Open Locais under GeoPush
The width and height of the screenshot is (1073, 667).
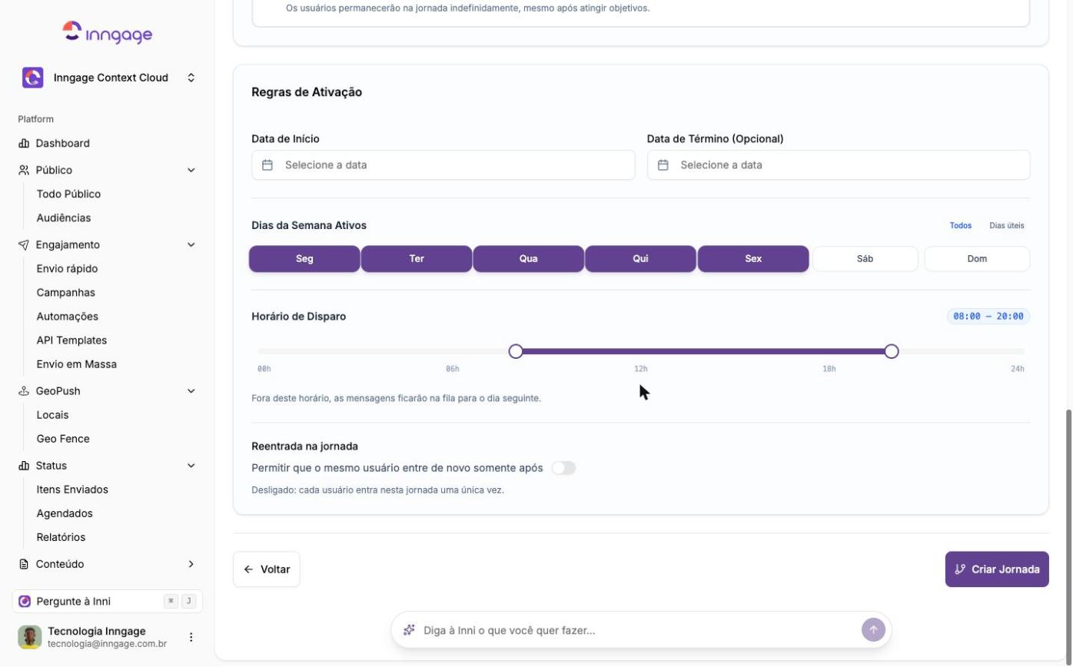(53, 415)
